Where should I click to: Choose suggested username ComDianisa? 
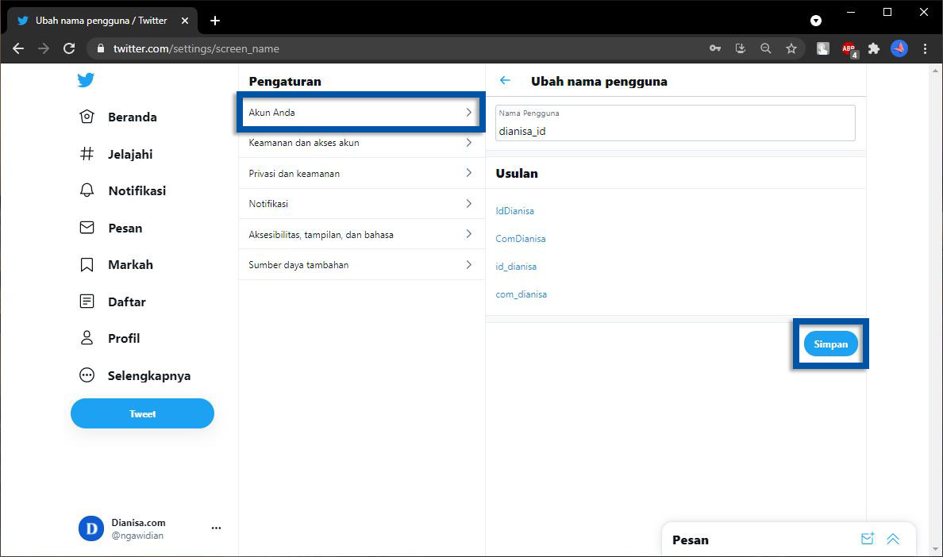tap(520, 239)
